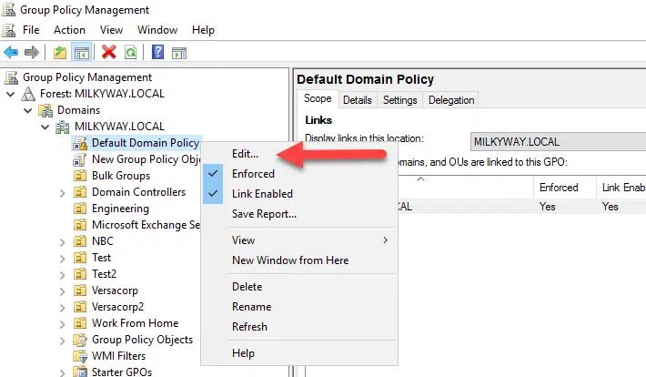This screenshot has width=646, height=377.
Task: Open the View submenu in context menu
Action: pyautogui.click(x=300, y=240)
